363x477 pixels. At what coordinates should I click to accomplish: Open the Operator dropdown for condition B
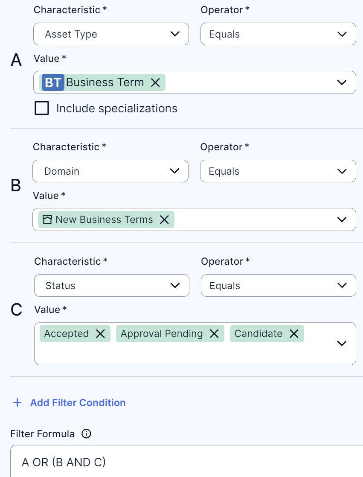click(278, 171)
